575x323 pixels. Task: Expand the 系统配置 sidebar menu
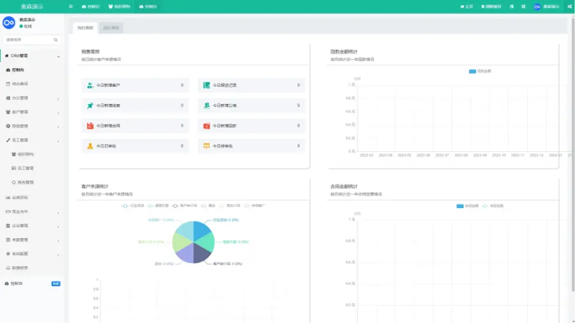pos(32,253)
